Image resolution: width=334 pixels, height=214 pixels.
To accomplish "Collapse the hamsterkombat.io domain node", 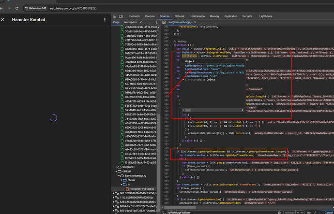I will pos(119,176).
